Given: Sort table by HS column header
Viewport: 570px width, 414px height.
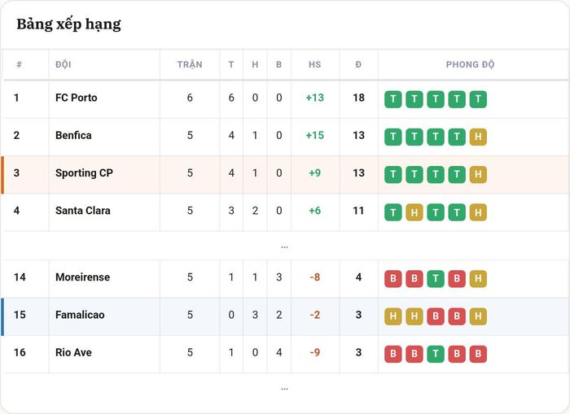Looking at the screenshot, I should [x=315, y=64].
